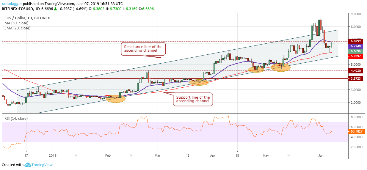Click the TradingView cloud logo icon

(x=28, y=165)
